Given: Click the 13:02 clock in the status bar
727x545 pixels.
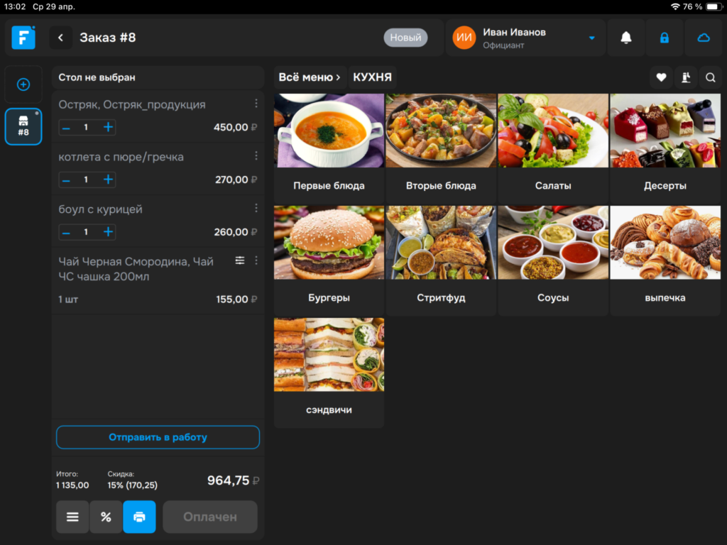Looking at the screenshot, I should (x=15, y=6).
